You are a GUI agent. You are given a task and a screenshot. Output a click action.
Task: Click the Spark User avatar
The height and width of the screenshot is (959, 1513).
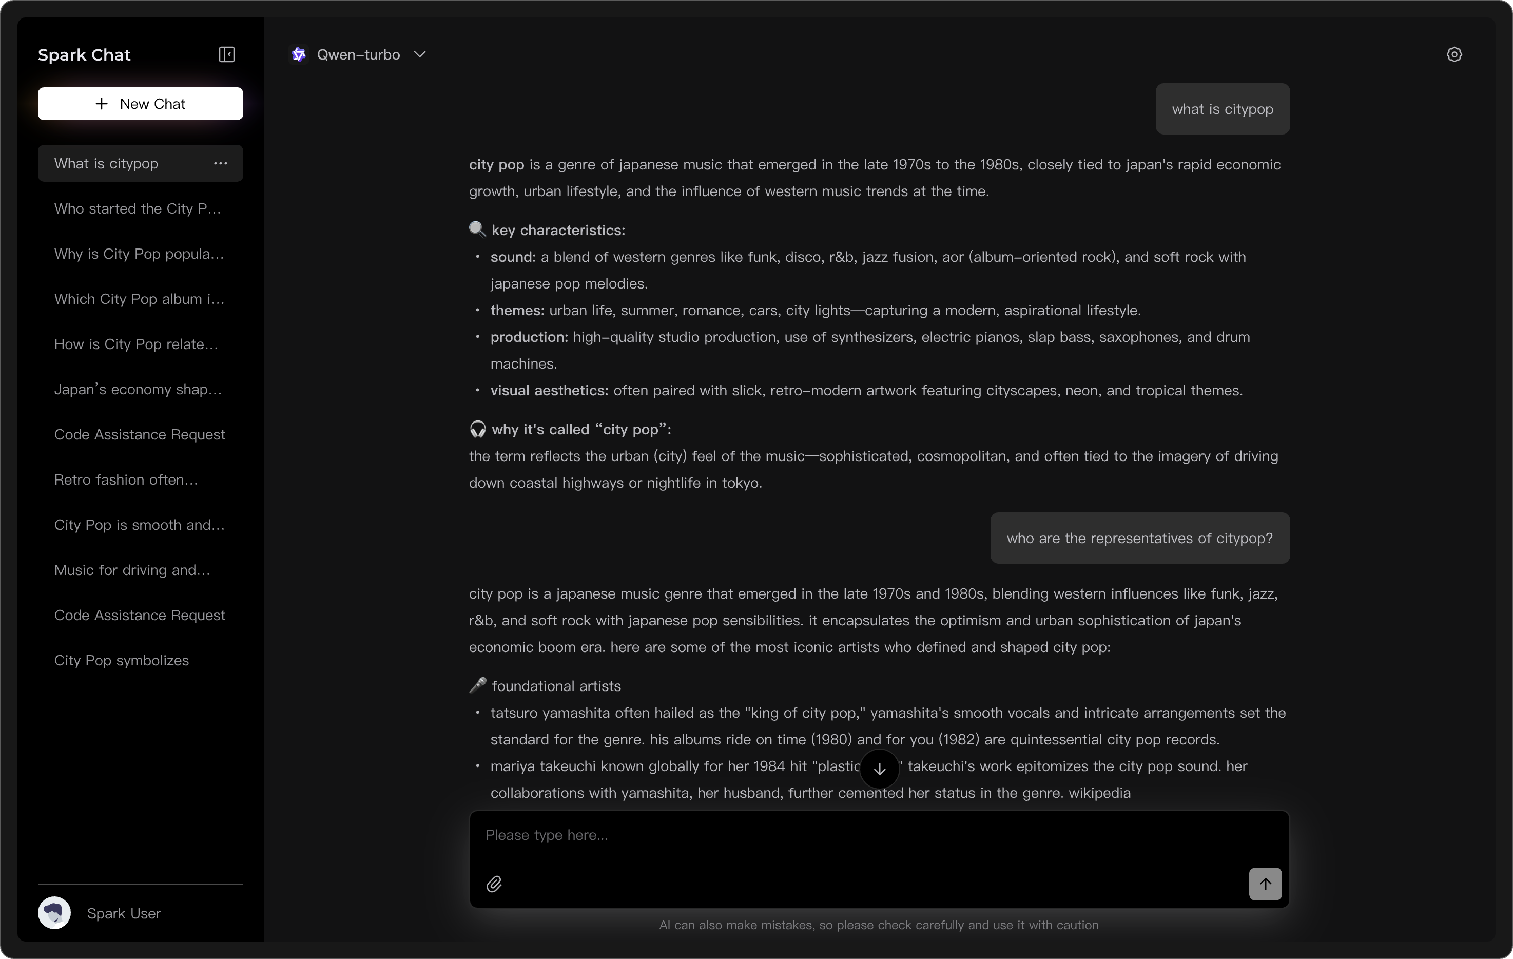pyautogui.click(x=55, y=912)
